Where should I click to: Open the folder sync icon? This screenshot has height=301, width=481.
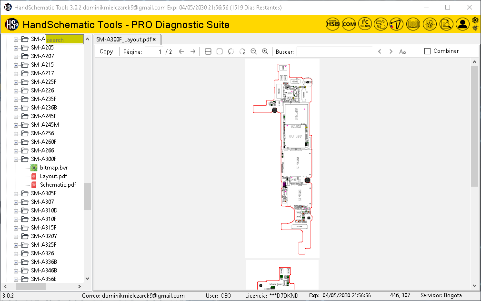coord(381,24)
